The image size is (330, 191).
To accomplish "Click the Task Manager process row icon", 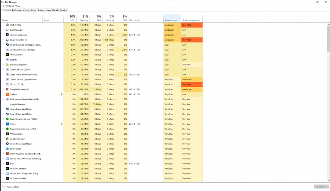I will (x=7, y=30).
